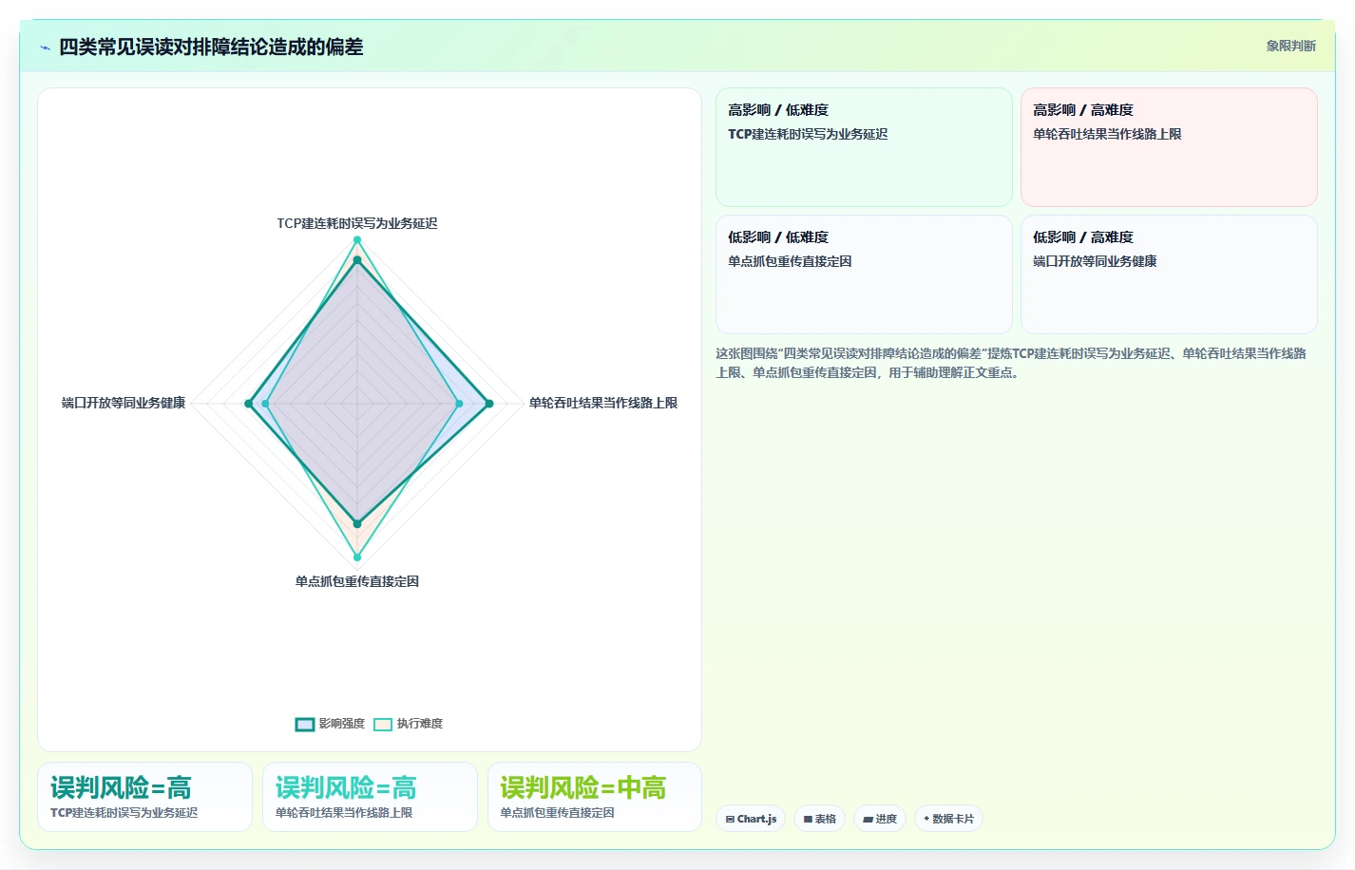Click top radar data point for 执行难度
Image resolution: width=1355 pixels, height=870 pixels.
pos(357,240)
